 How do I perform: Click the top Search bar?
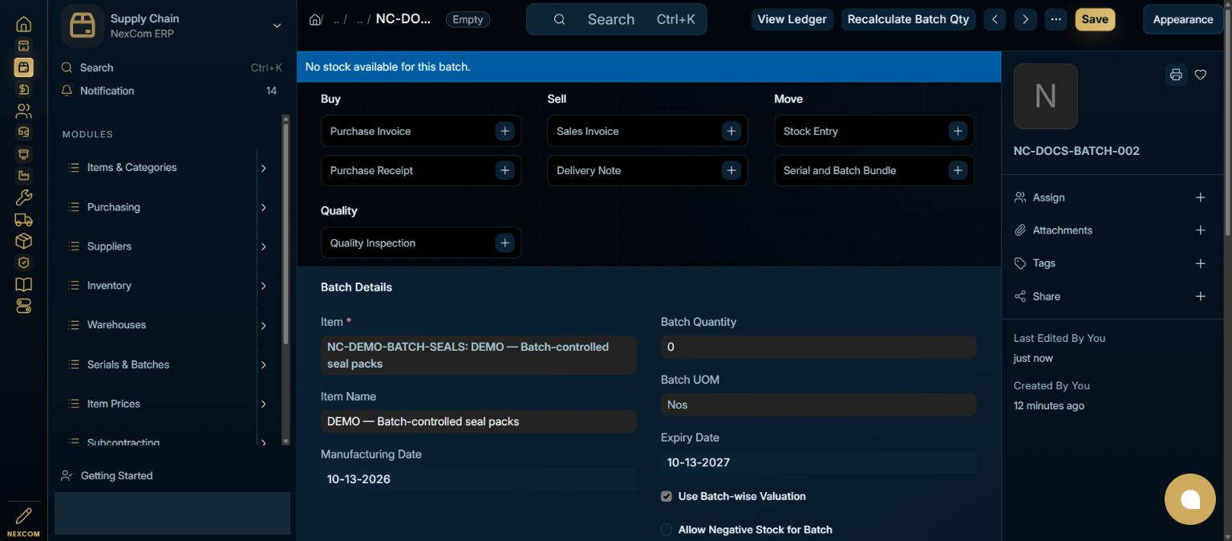[616, 19]
